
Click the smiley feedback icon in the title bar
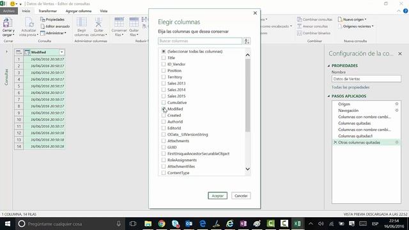tap(12, 4)
